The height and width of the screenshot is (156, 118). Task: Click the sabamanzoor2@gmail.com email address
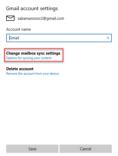point(41,18)
